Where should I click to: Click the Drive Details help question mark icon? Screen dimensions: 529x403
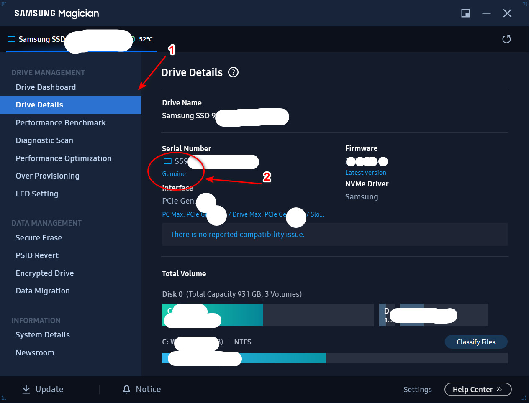[233, 72]
